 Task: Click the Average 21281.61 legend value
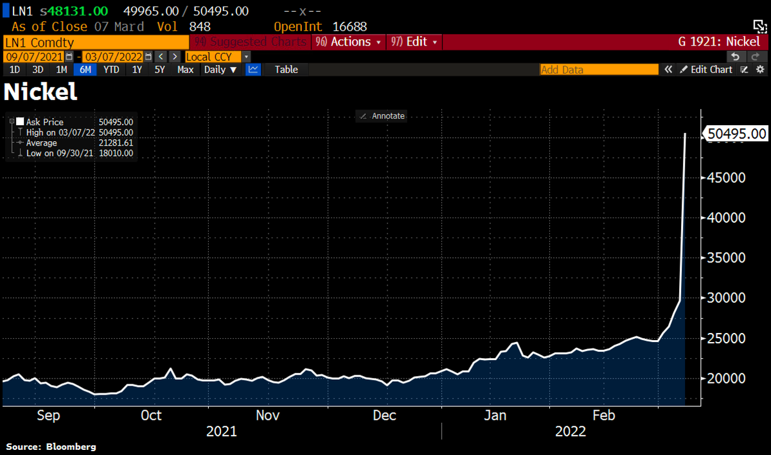click(x=116, y=143)
